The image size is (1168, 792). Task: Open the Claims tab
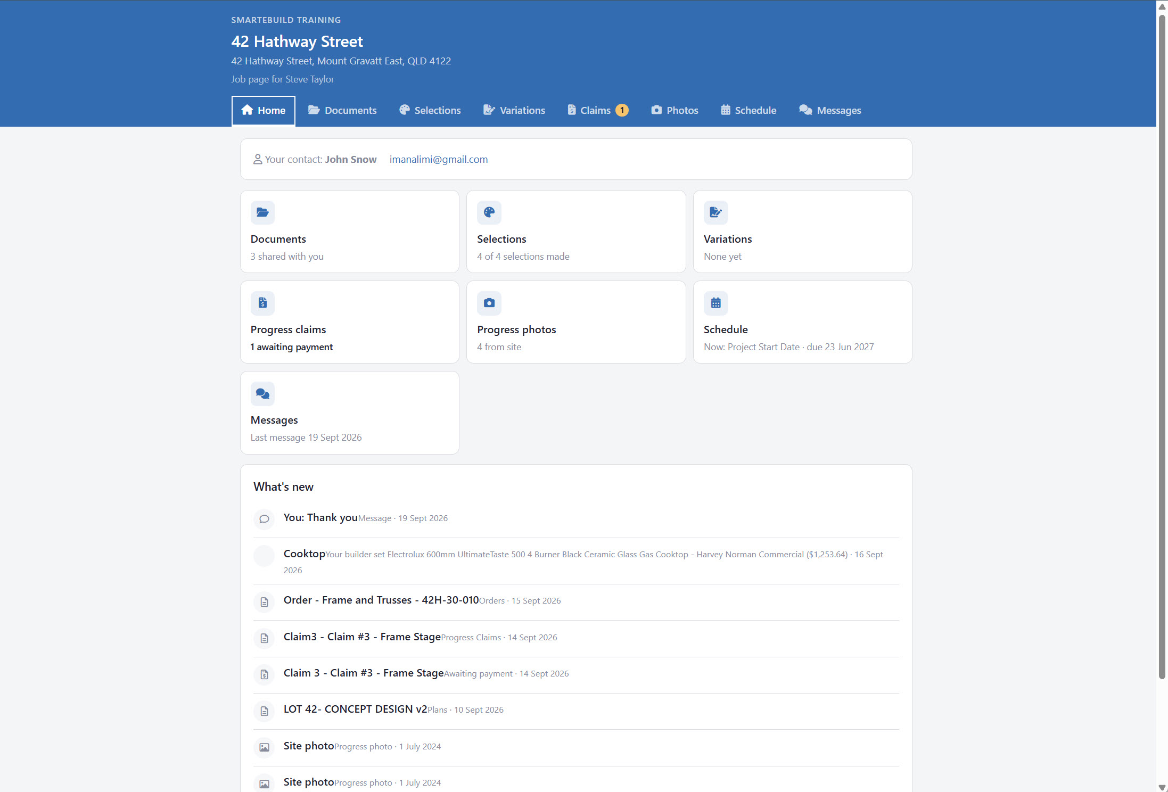(x=598, y=111)
